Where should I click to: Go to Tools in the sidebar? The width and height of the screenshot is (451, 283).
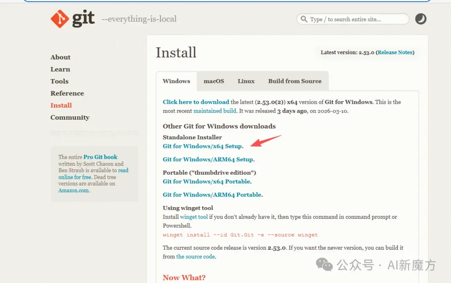coord(59,81)
